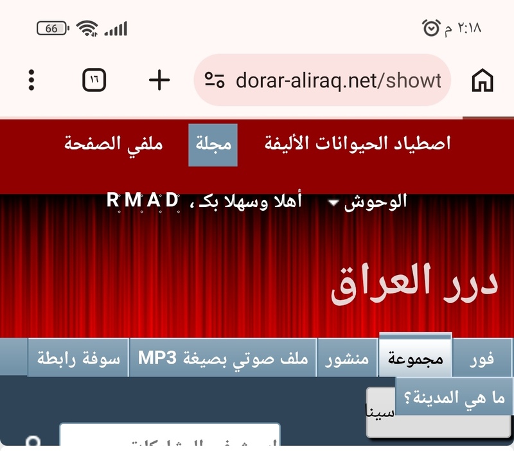Expand the الوحوش dropdown arrow
Screen dimensions: 514x451
[x=333, y=203]
